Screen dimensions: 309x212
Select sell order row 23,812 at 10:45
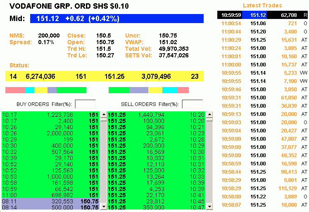(x=157, y=201)
